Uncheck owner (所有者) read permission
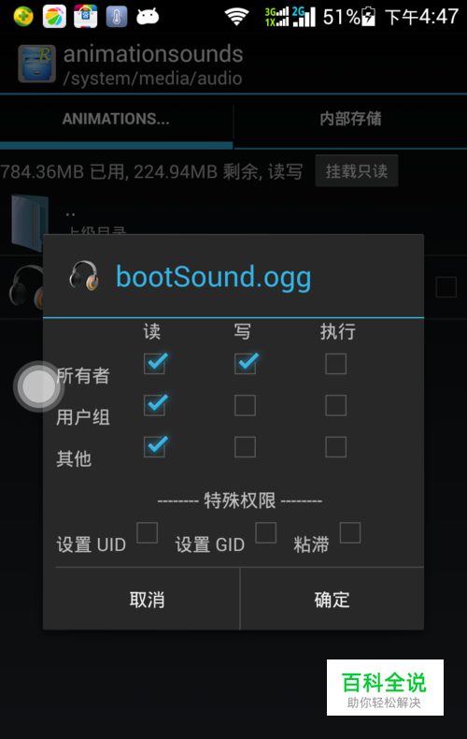Screen dimensions: 467x739 [x=155, y=363]
